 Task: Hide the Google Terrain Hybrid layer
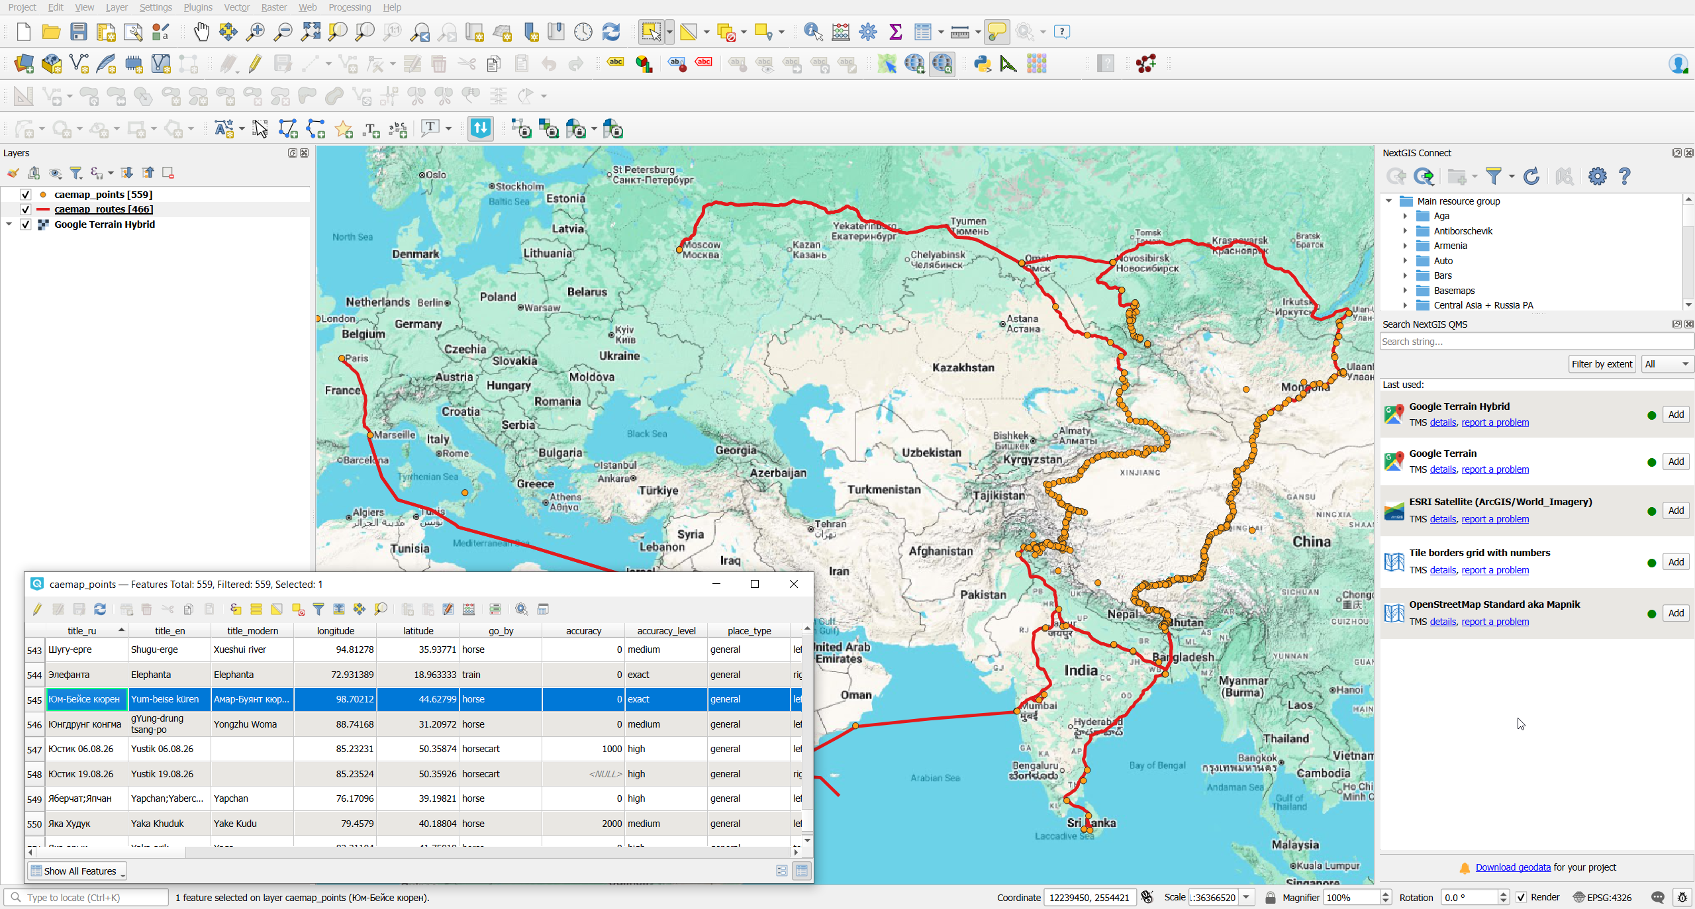(x=25, y=224)
